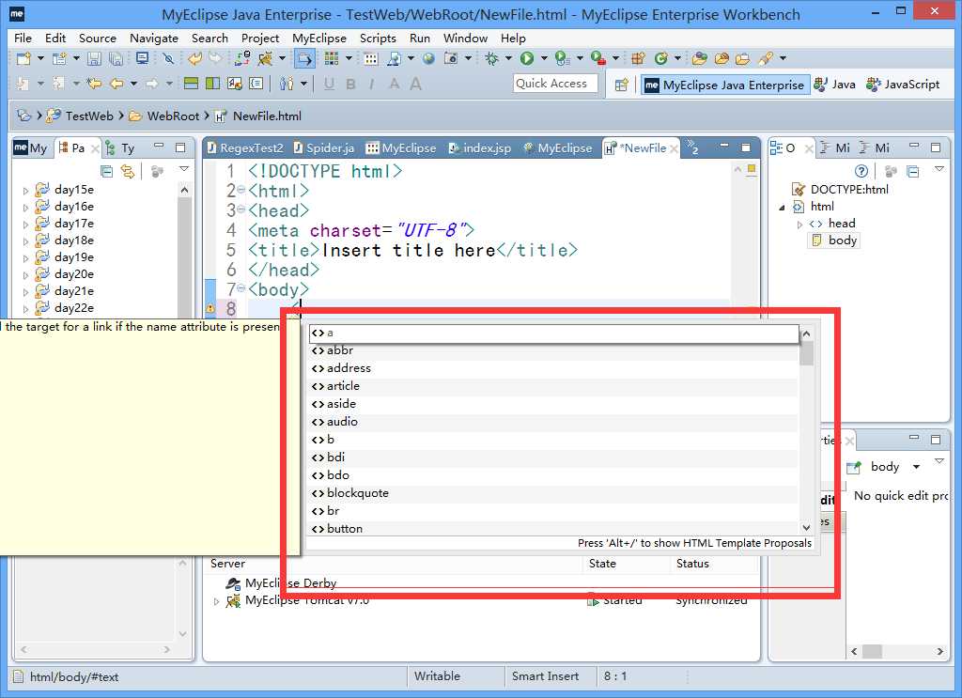The height and width of the screenshot is (698, 962).
Task: Click the people icon in second toolbar
Action: coord(286,84)
